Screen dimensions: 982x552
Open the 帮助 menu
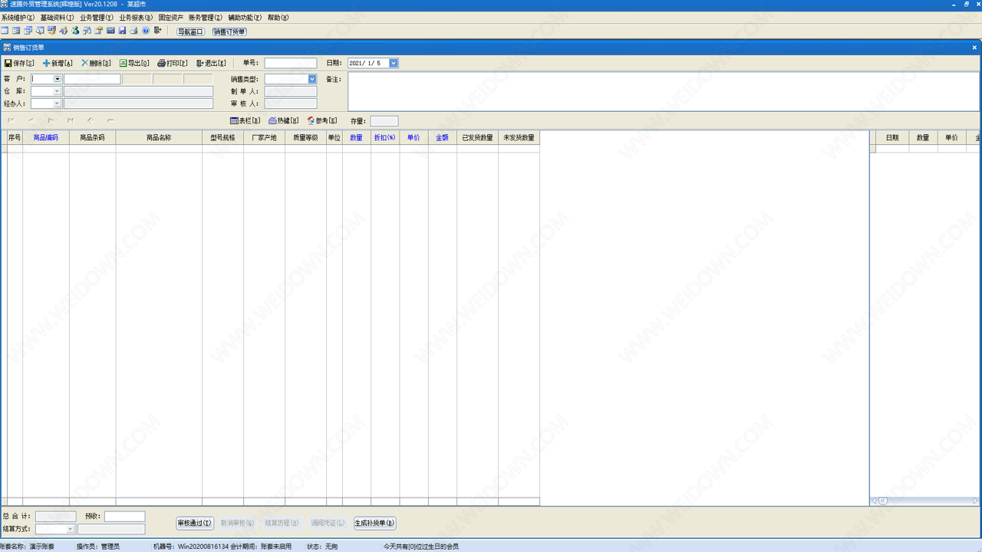pos(278,18)
